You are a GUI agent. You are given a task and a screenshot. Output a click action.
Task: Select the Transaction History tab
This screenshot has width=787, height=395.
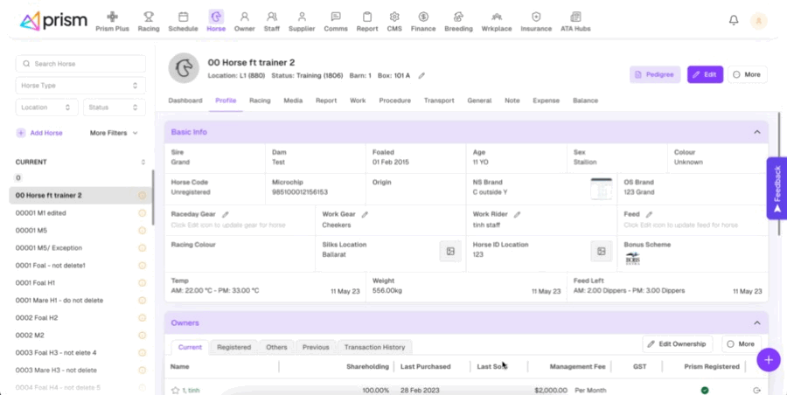point(374,347)
